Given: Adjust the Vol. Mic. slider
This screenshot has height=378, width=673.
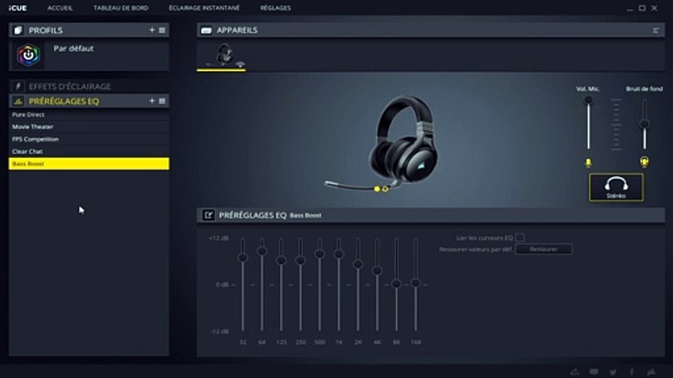Looking at the screenshot, I should pos(588,100).
